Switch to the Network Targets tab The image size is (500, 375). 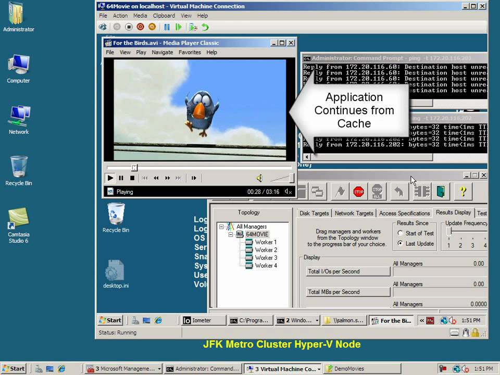click(x=354, y=214)
